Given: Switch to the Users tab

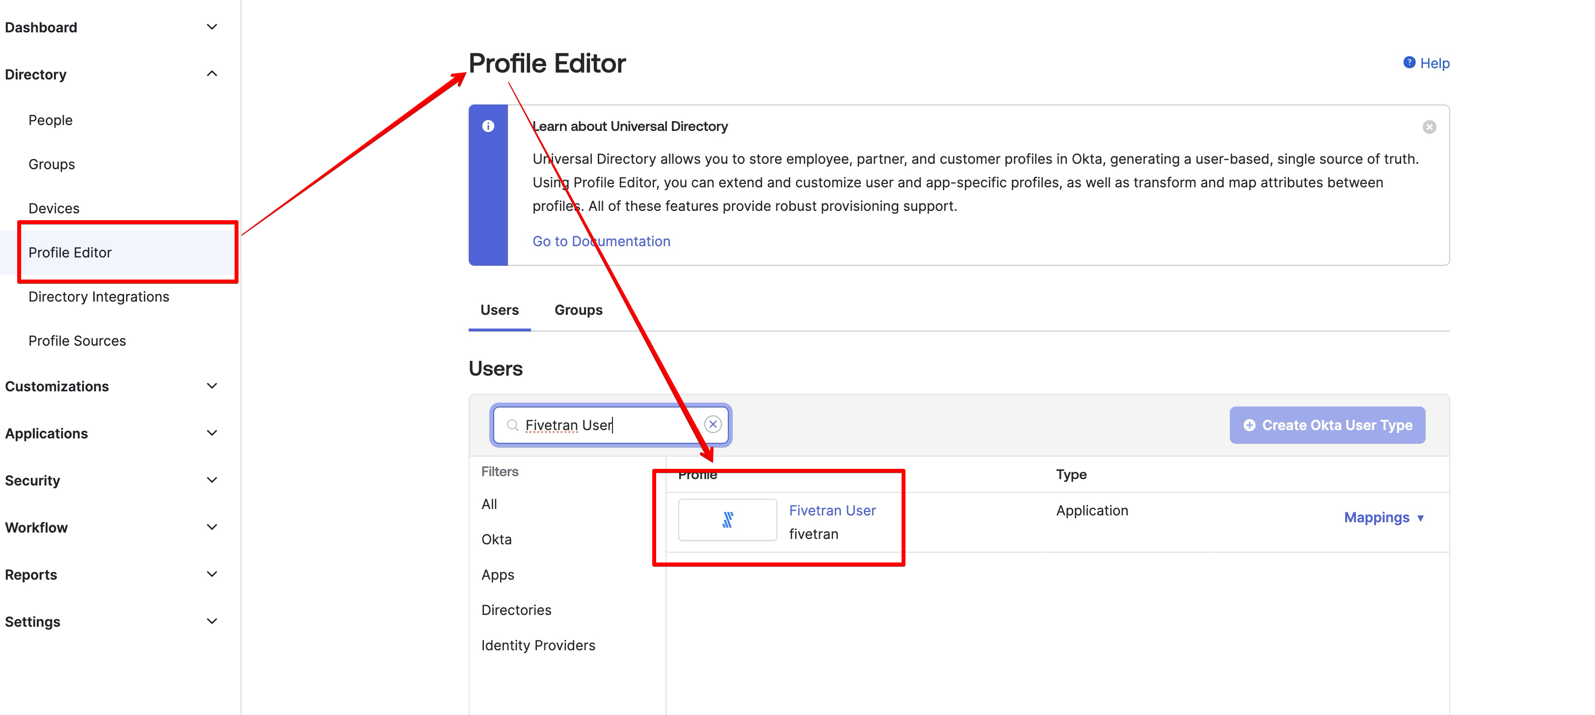Looking at the screenshot, I should coord(500,310).
